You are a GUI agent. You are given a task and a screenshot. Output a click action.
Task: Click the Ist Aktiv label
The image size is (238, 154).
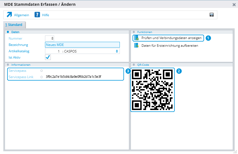[15, 57]
